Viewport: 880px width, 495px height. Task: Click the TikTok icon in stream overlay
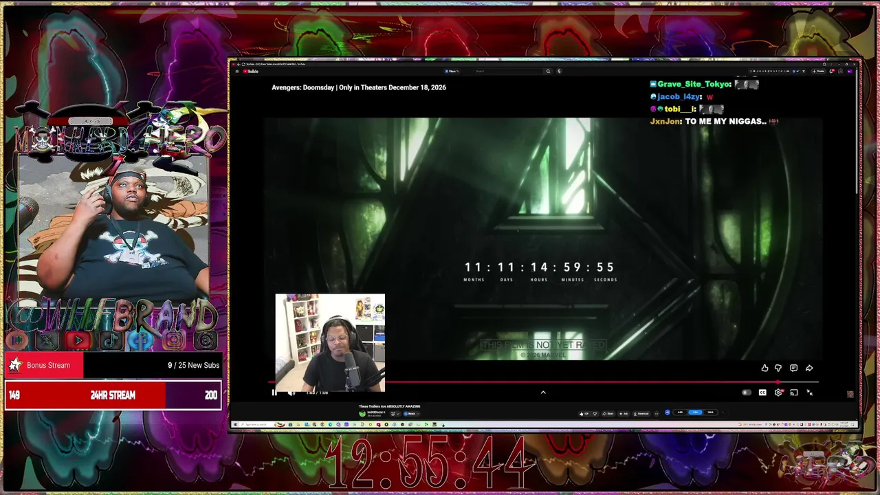pyautogui.click(x=110, y=340)
